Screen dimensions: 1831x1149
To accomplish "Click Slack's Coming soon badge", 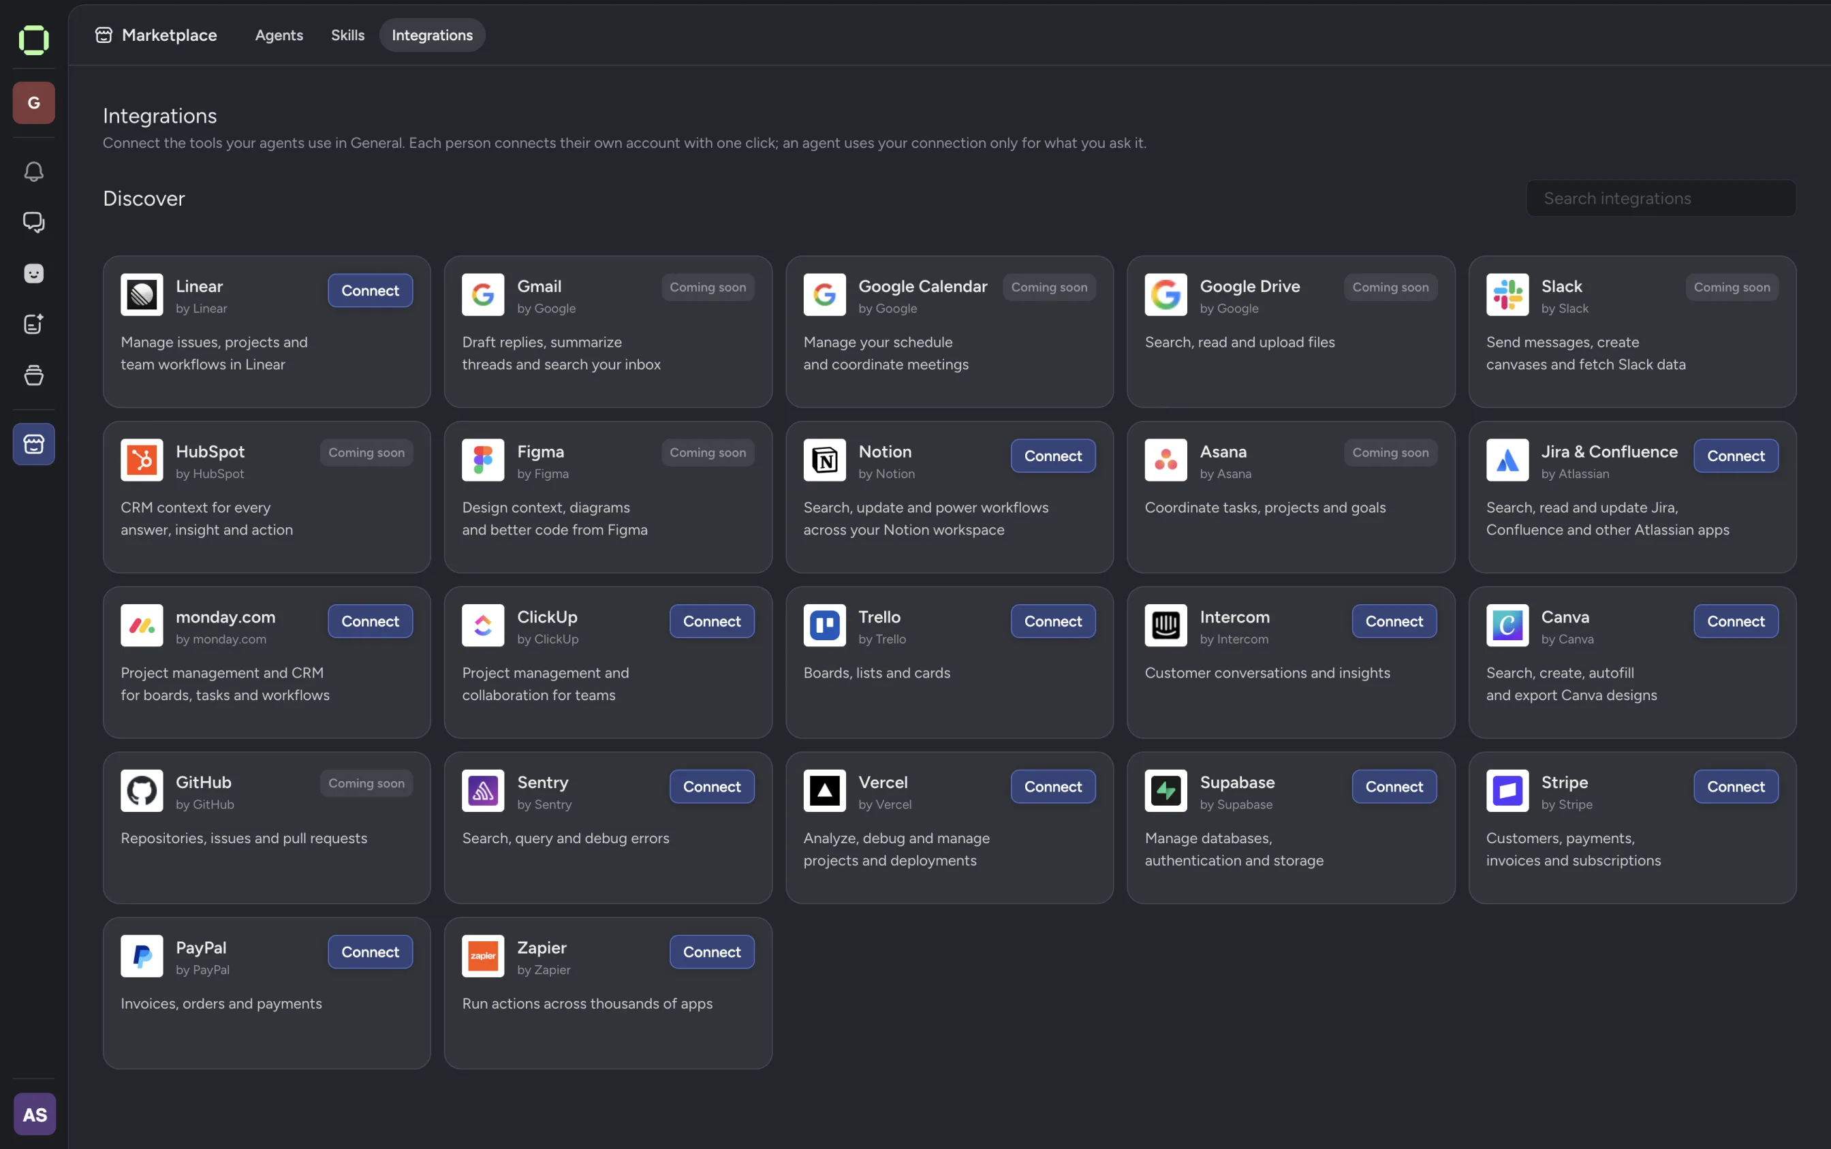I will (1732, 287).
